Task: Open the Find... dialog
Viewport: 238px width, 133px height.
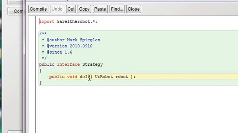Action: [x=117, y=9]
